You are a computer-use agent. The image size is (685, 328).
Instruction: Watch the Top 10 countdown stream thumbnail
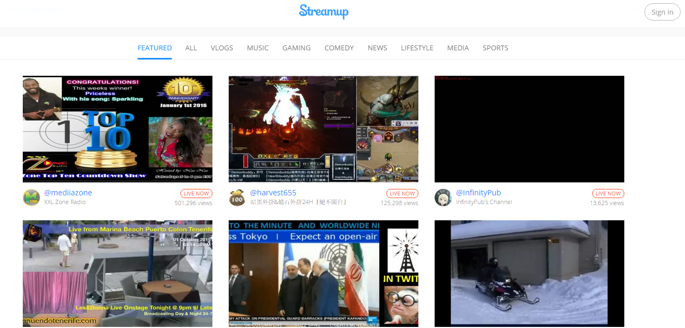[x=118, y=129]
